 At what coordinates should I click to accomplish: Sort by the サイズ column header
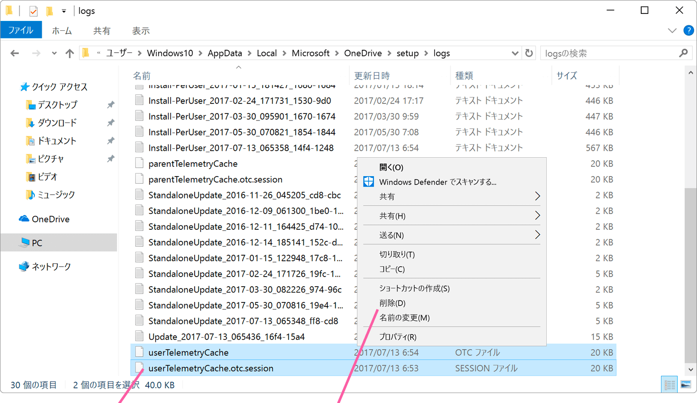point(567,76)
